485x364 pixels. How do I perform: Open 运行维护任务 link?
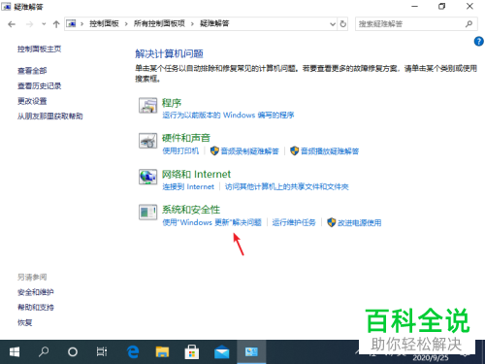(x=294, y=222)
